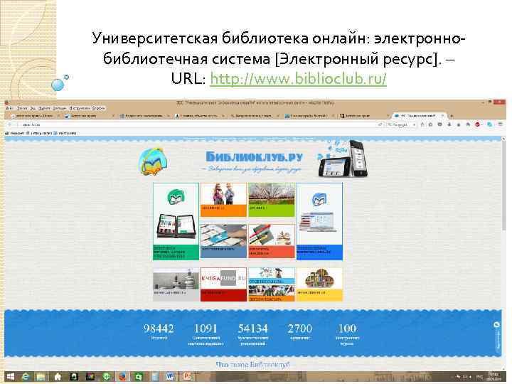Open the first item in the browser menu bar
The image size is (512, 384).
(9, 108)
